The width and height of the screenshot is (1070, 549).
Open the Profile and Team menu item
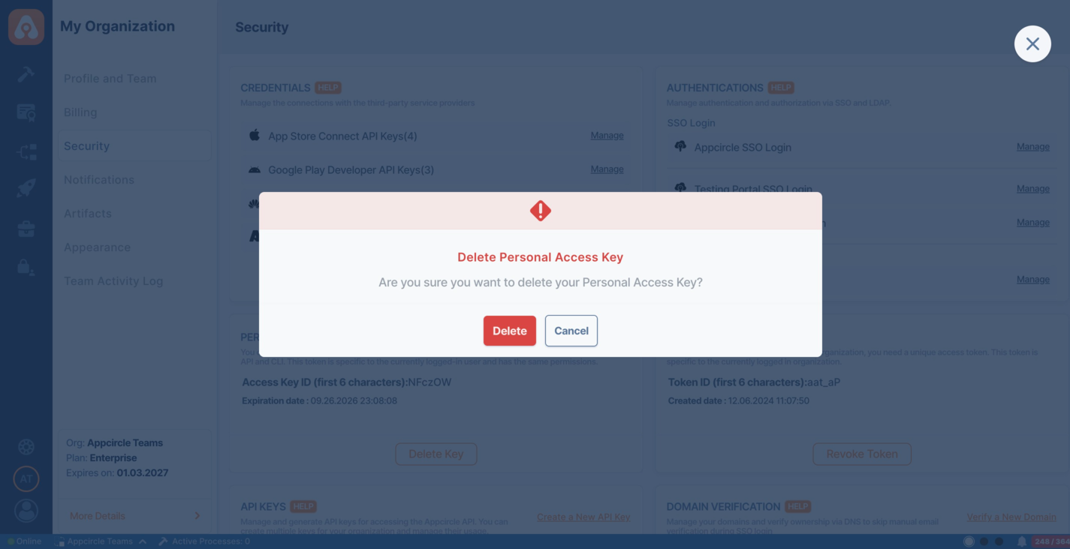pos(110,79)
